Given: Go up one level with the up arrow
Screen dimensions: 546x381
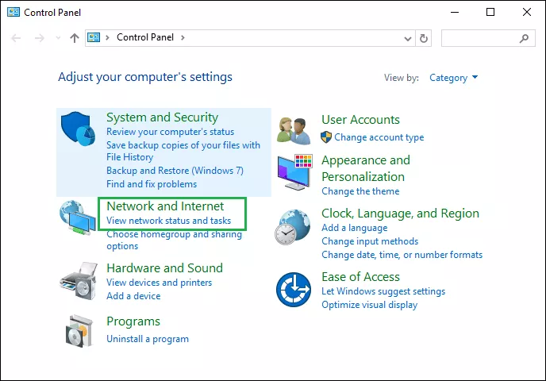Looking at the screenshot, I should pyautogui.click(x=74, y=37).
